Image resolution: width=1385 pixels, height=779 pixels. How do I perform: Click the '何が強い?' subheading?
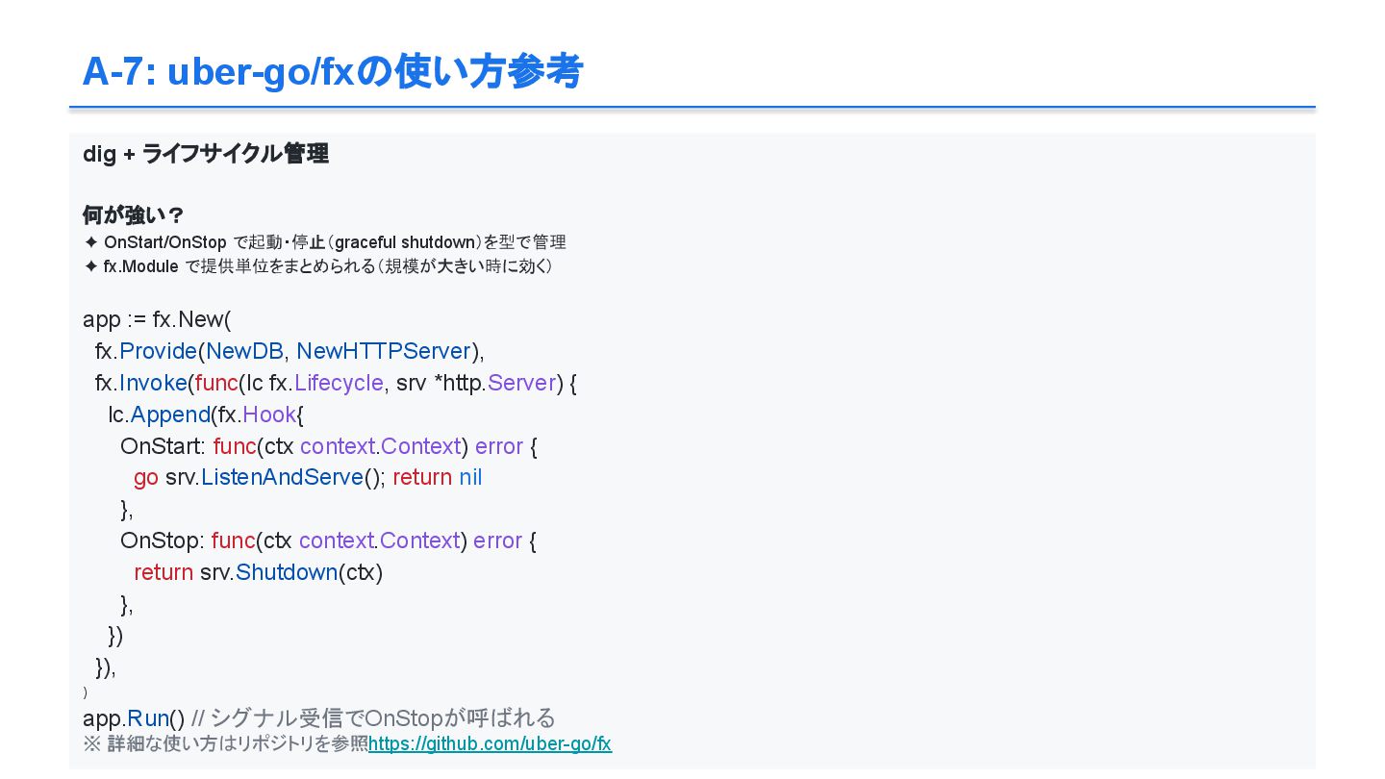133,214
